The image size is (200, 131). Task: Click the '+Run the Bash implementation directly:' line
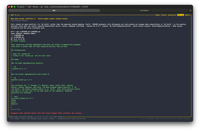pyautogui.click(x=27, y=63)
